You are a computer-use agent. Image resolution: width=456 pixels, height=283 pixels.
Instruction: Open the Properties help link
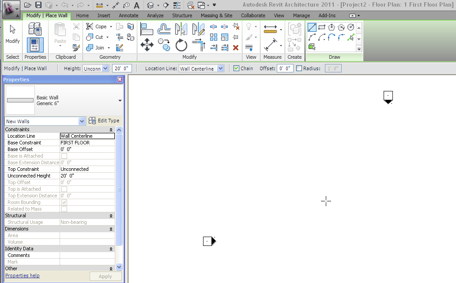point(22,275)
